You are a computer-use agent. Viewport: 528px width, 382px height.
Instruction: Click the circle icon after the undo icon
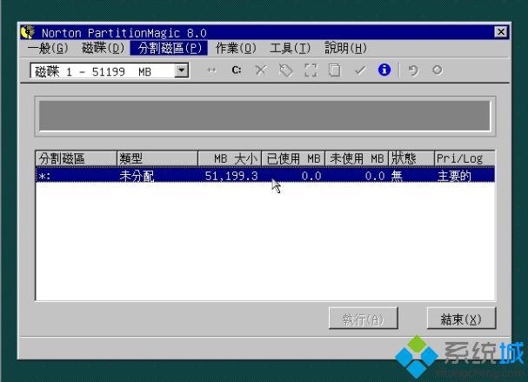[x=437, y=70]
